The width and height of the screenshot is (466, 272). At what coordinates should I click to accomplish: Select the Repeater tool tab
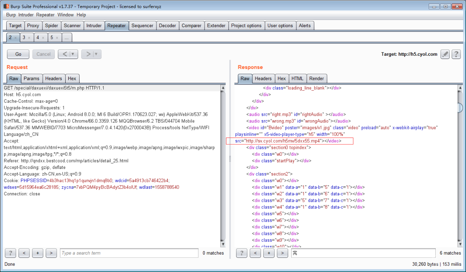tap(116, 26)
